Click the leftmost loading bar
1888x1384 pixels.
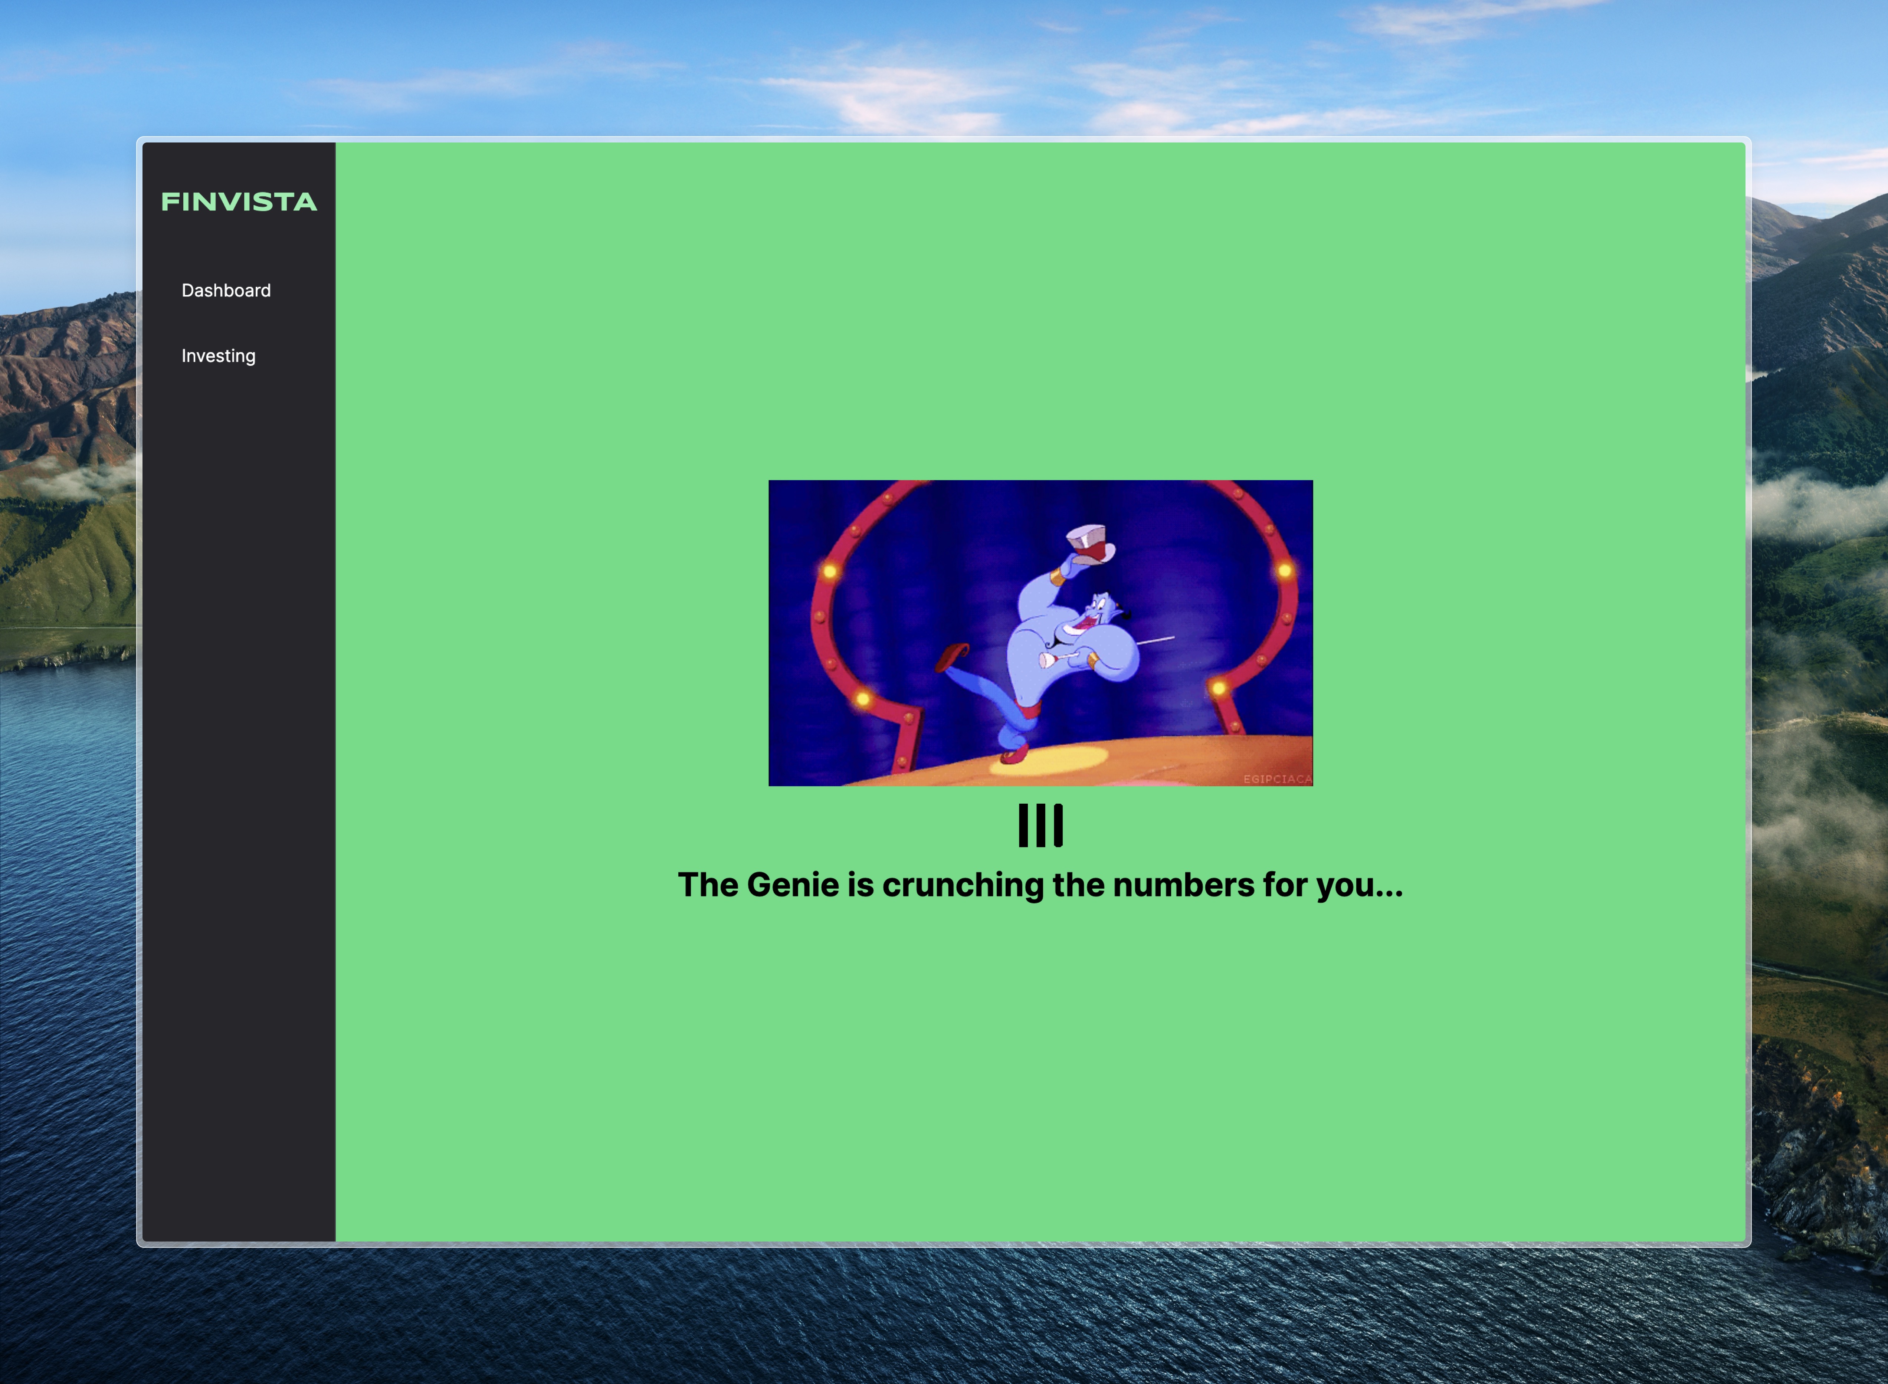point(1023,826)
